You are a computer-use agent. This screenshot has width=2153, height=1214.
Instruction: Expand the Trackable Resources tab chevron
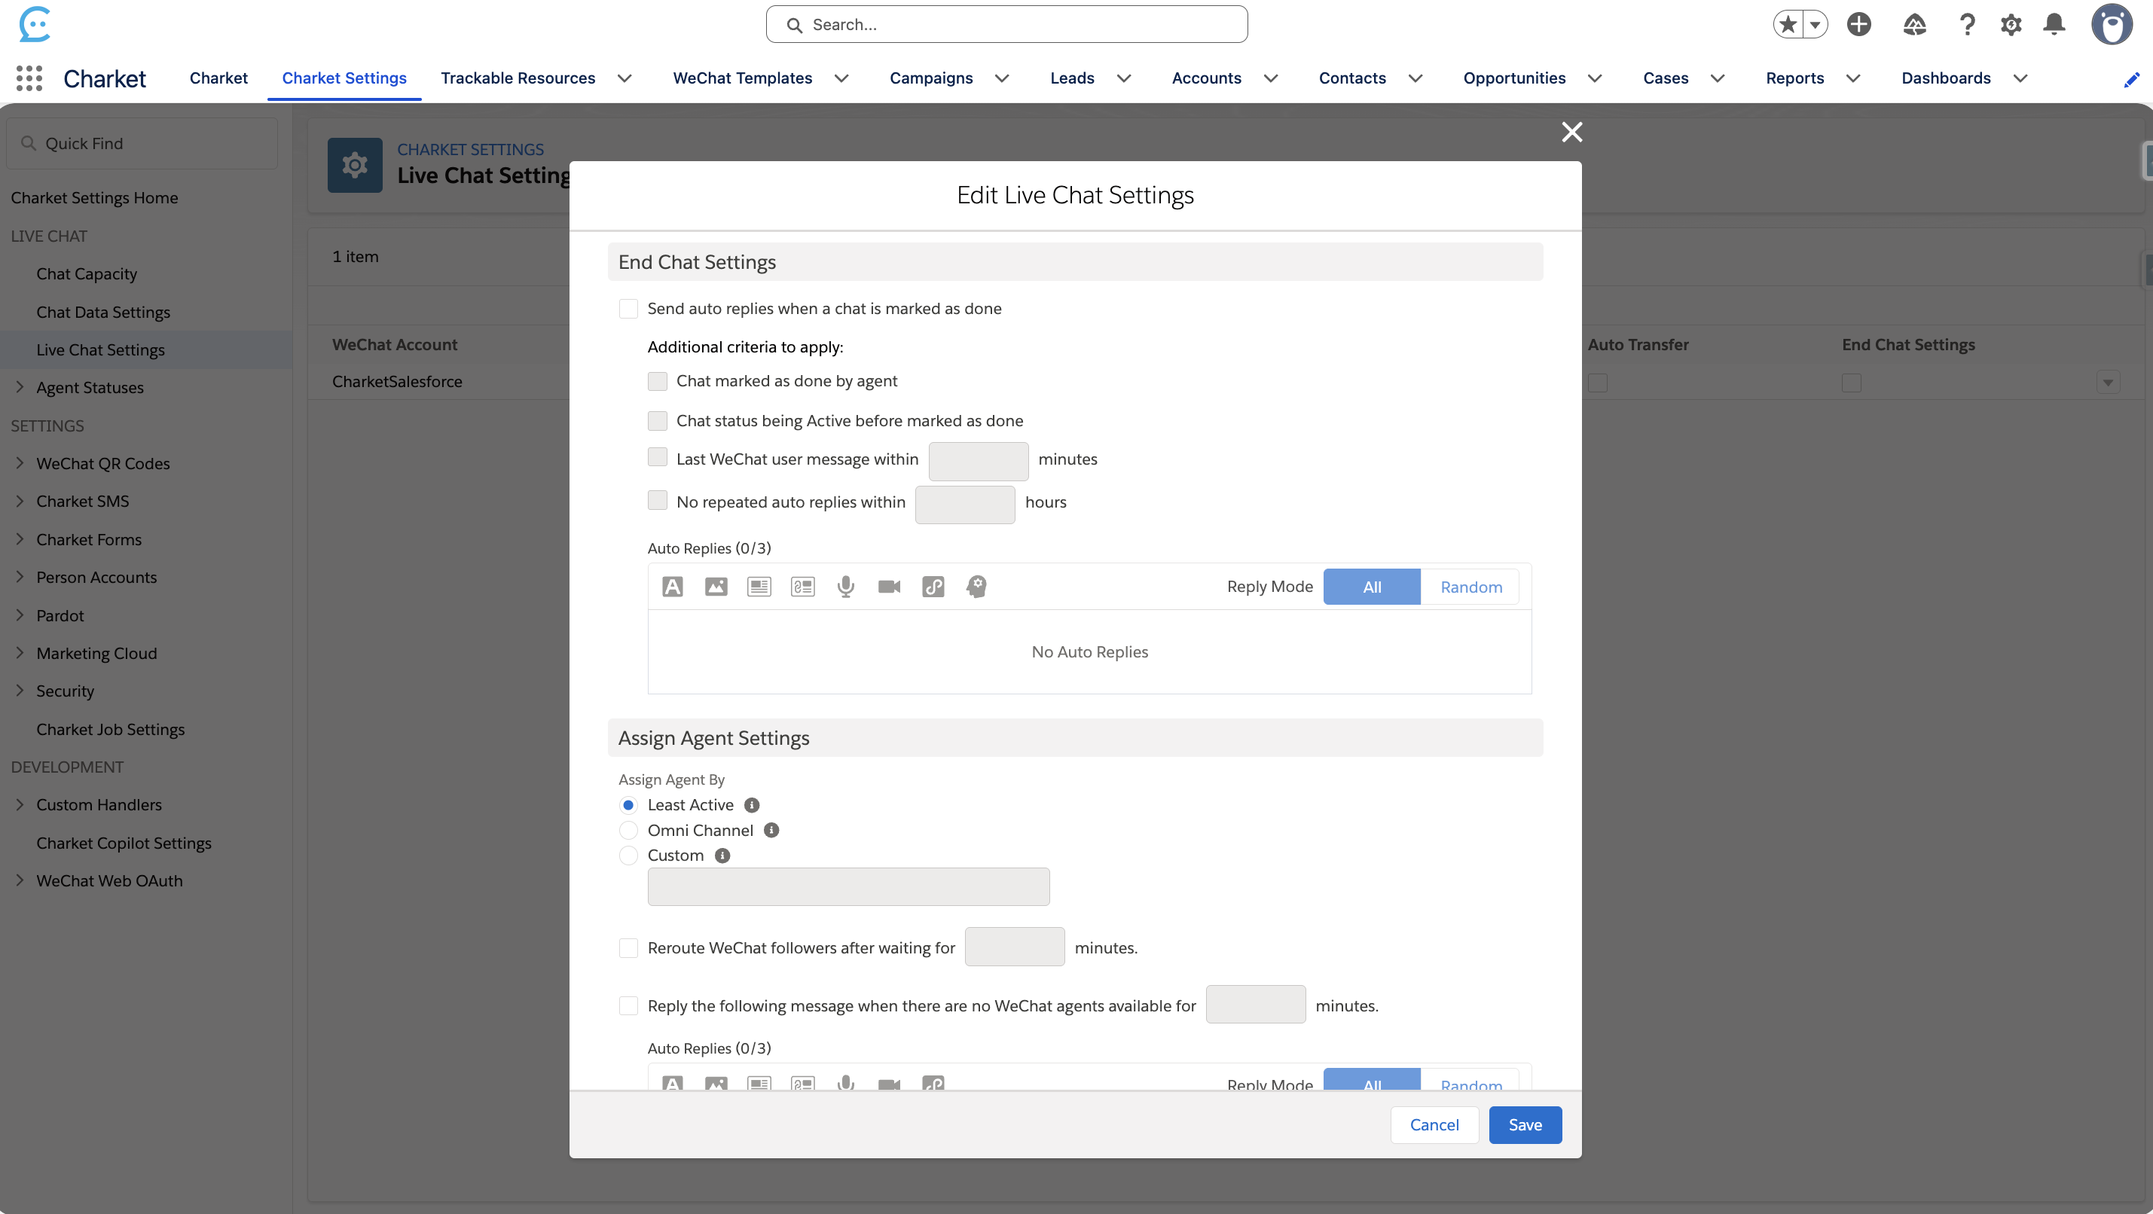625,78
